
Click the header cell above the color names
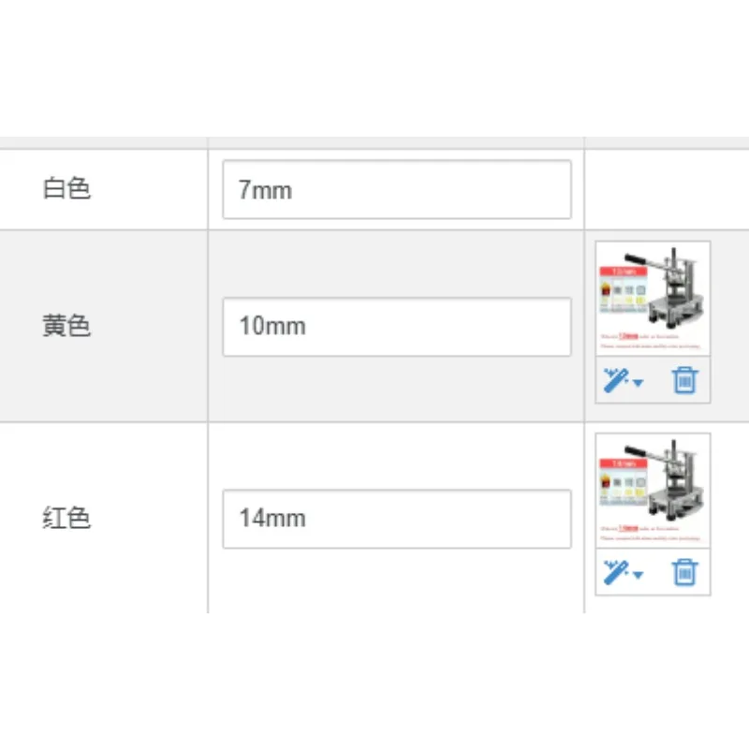(104, 143)
